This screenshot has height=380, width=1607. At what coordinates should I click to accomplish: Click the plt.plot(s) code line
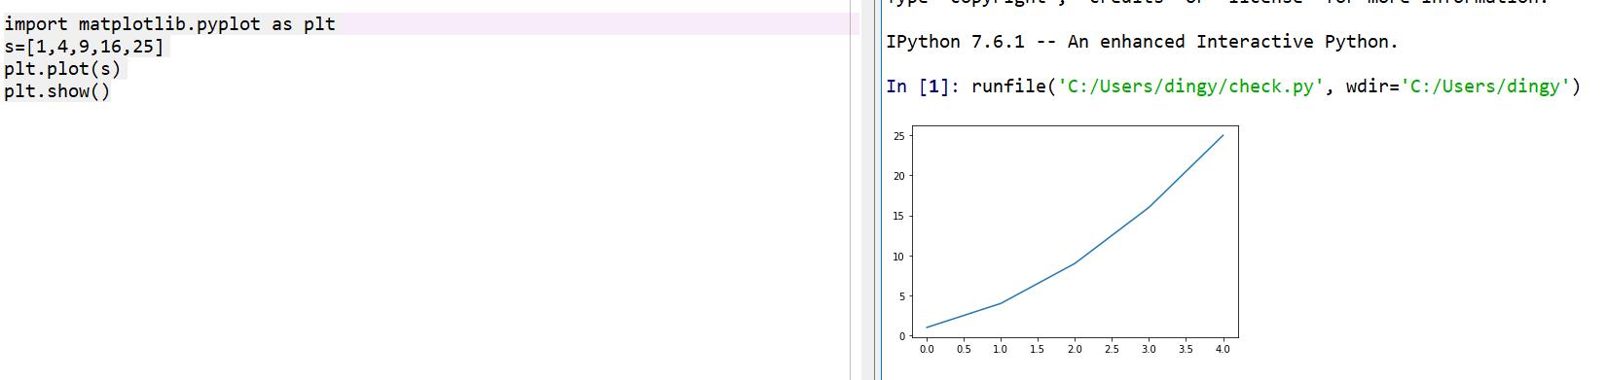(x=63, y=69)
